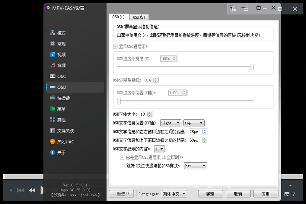Step the OSD进度条宽度 100% spinner
Screen dimensions: 306x204
click(174, 59)
